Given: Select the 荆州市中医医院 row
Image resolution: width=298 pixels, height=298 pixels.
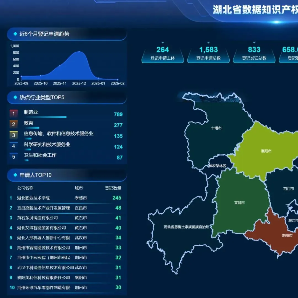Looking at the screenshot, I should pos(66,257).
